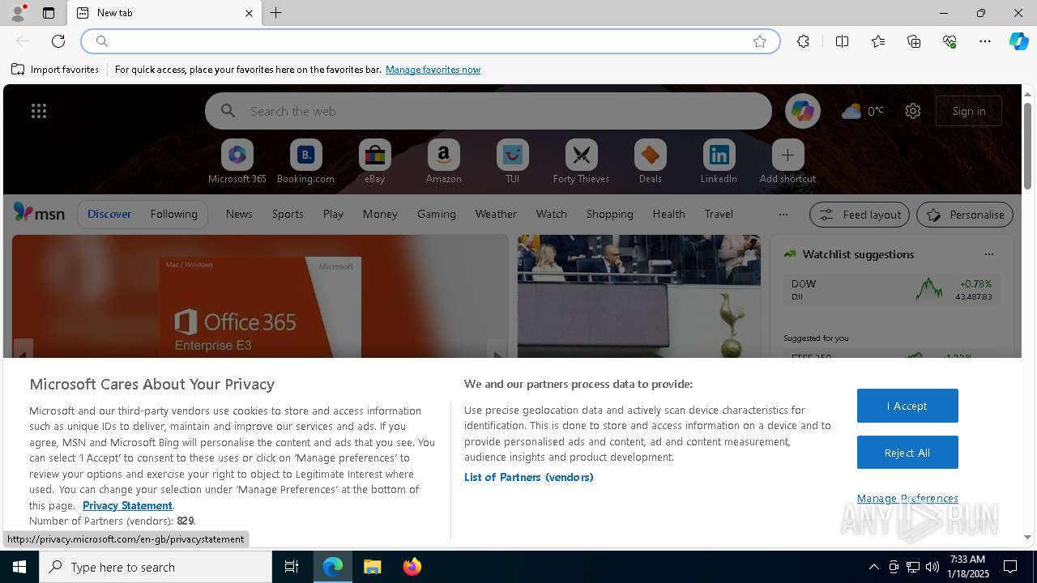Click the taskbar search box
This screenshot has height=583, width=1037.
coord(156,567)
